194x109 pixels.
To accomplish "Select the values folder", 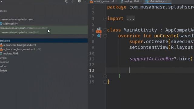I will click(3, 66).
